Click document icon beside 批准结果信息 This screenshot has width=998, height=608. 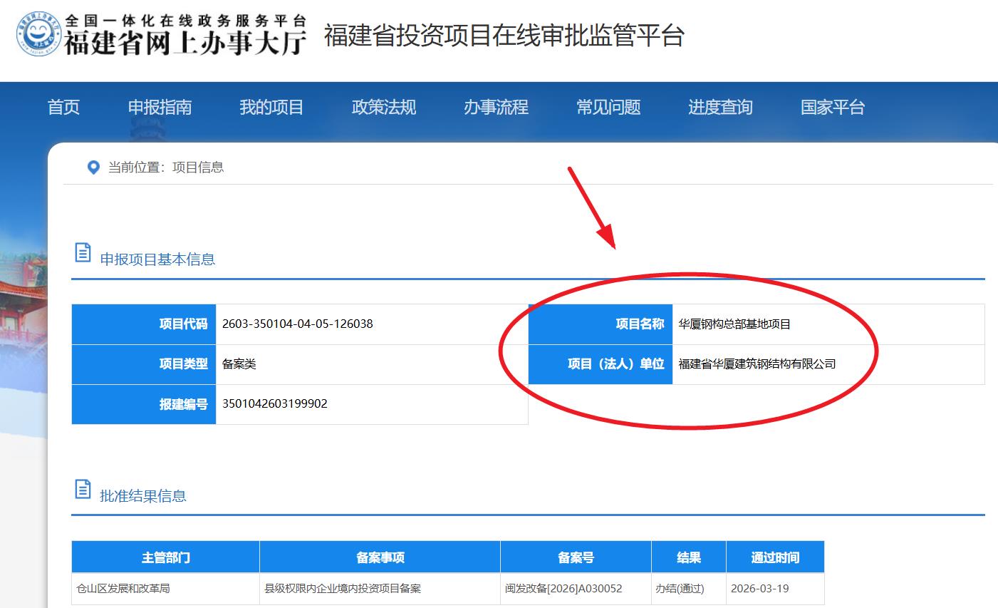[x=83, y=489]
